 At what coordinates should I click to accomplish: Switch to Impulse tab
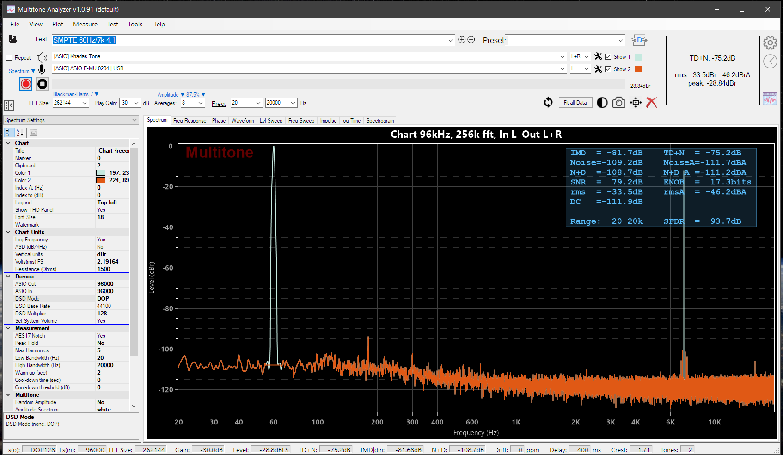[x=328, y=121]
